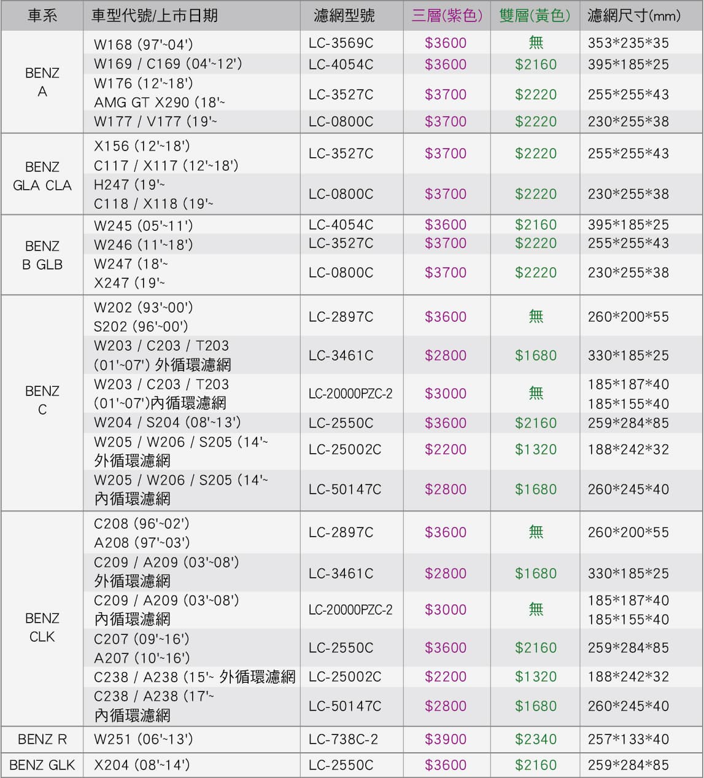Click model C207 (09'~16')
The height and width of the screenshot is (778, 704).
coord(141,639)
